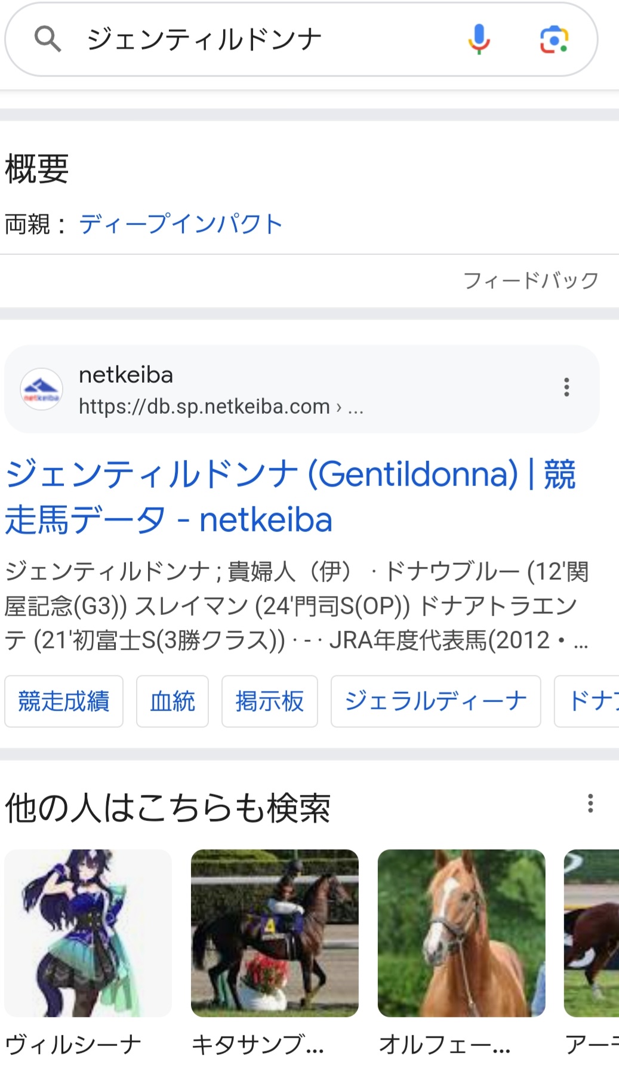The image size is (619, 1080).
Task: Select the 掲示板 chip
Action: pos(270,701)
